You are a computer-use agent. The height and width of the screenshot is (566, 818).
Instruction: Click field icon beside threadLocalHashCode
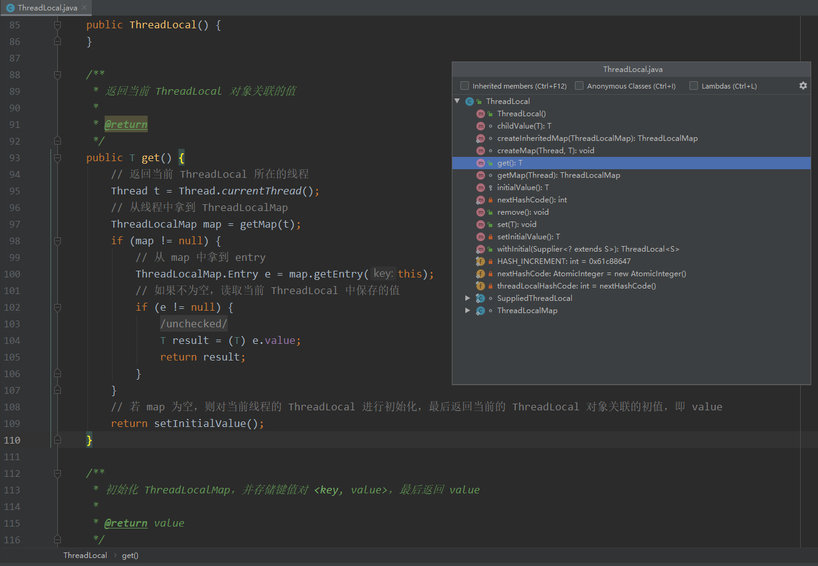(481, 286)
